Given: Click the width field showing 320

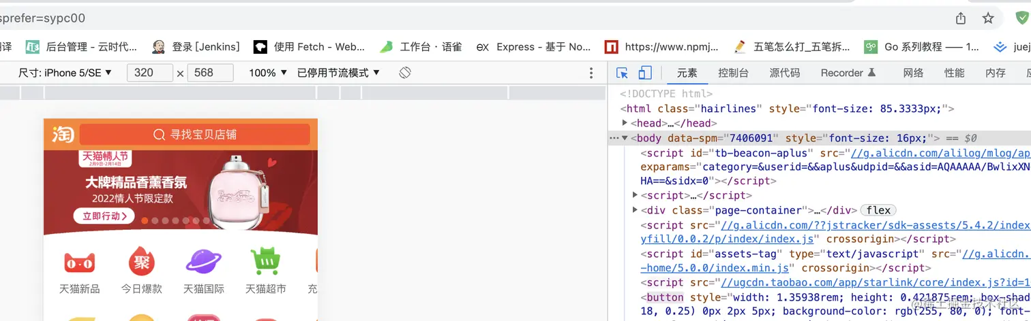Looking at the screenshot, I should coord(149,73).
